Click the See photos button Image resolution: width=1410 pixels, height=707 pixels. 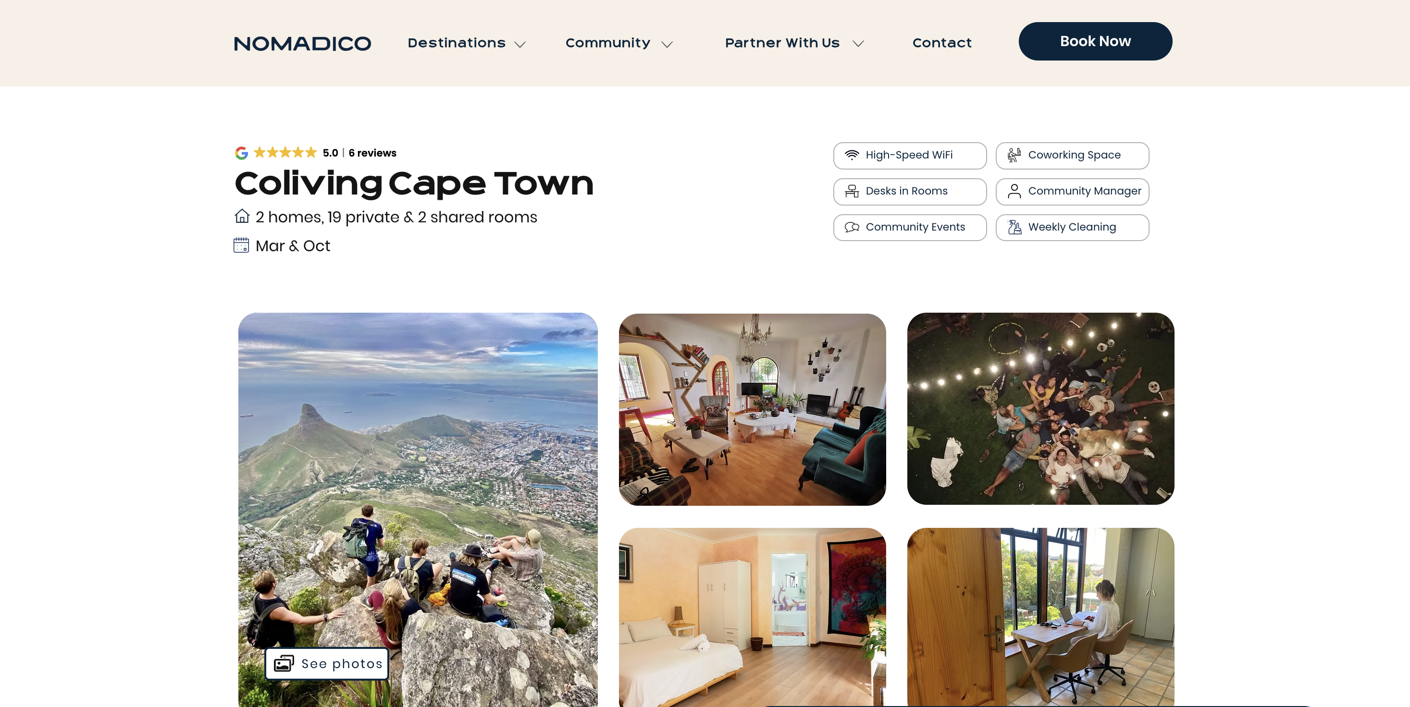[x=327, y=664]
